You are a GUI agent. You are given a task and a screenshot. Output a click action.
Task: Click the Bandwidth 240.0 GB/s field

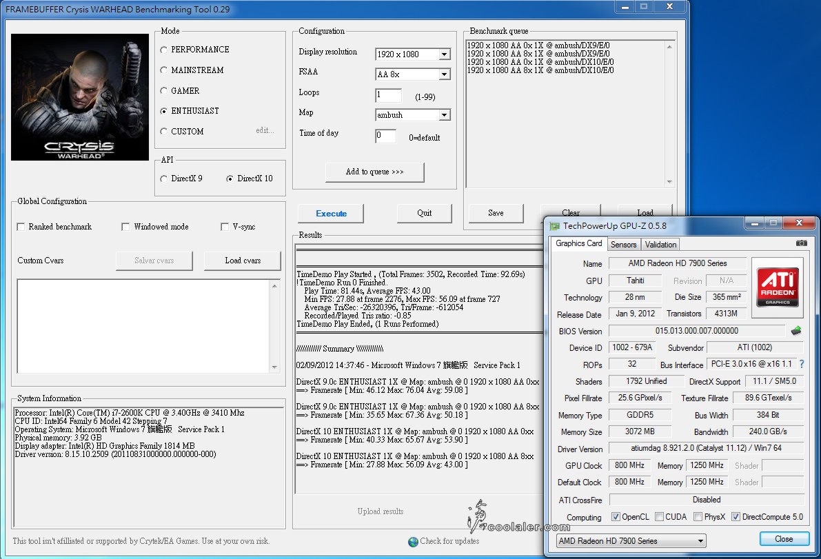click(768, 431)
